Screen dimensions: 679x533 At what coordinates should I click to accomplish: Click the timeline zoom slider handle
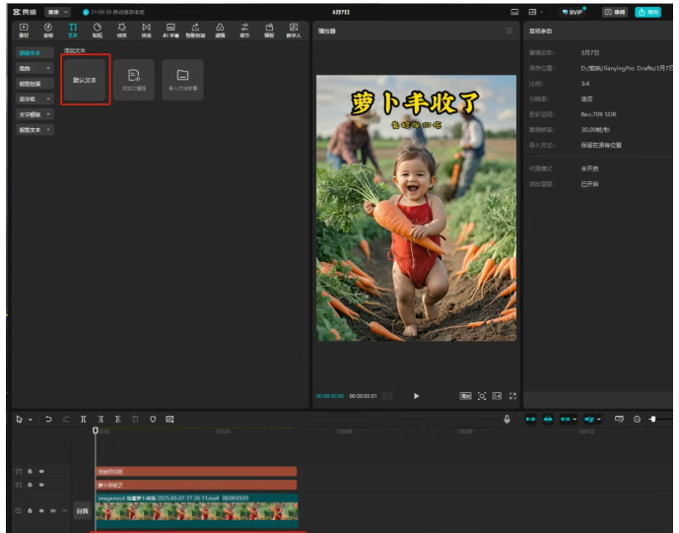point(653,419)
